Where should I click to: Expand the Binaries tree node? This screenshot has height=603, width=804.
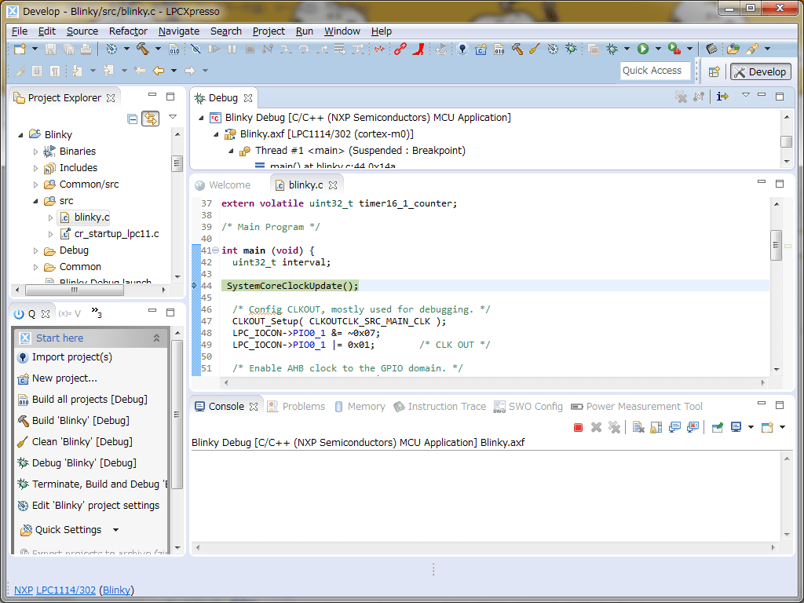click(x=35, y=152)
